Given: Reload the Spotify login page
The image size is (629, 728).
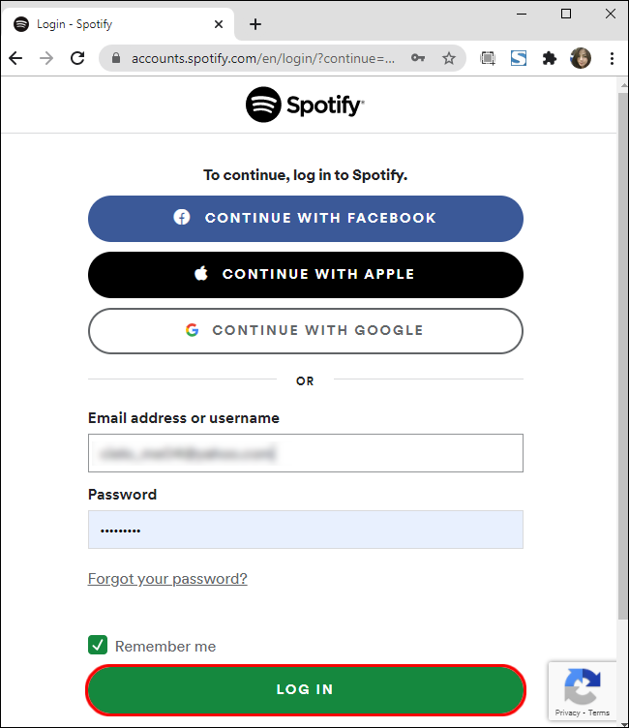Looking at the screenshot, I should point(77,58).
